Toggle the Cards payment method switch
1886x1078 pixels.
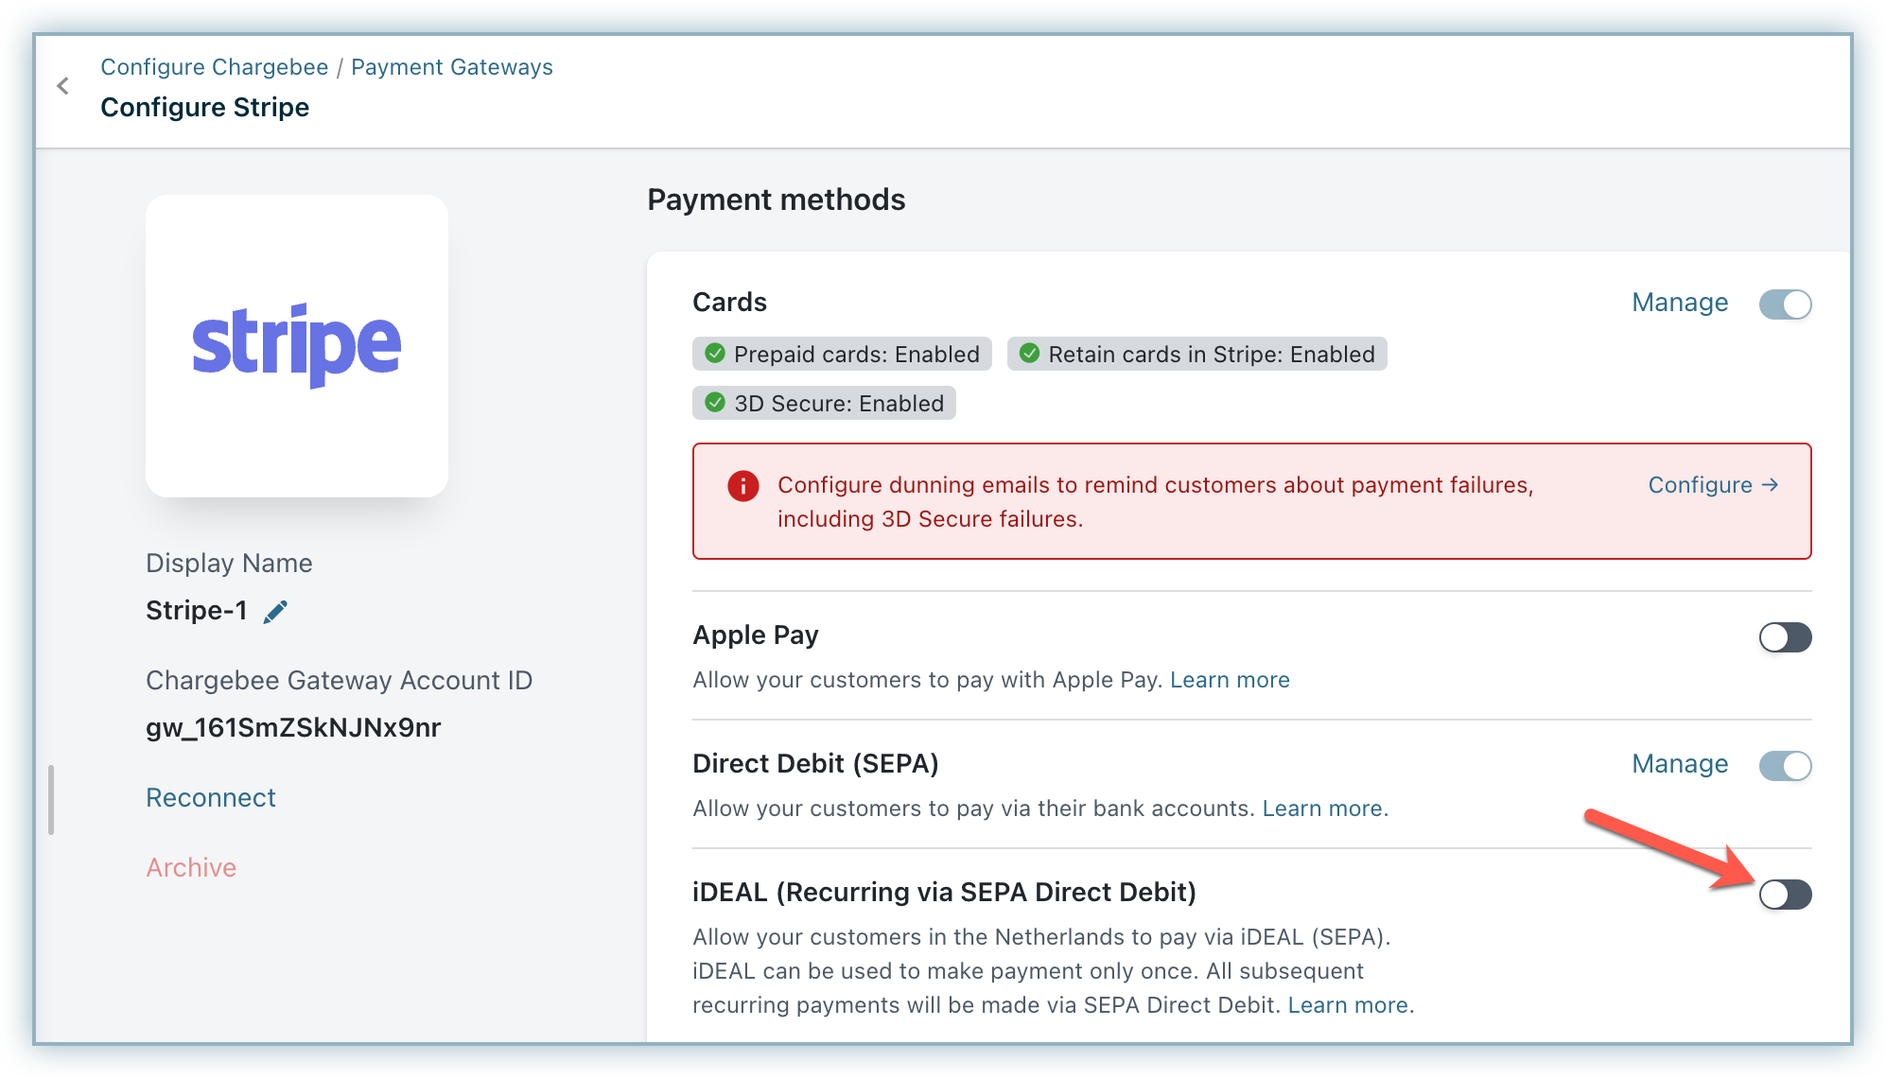tap(1784, 304)
